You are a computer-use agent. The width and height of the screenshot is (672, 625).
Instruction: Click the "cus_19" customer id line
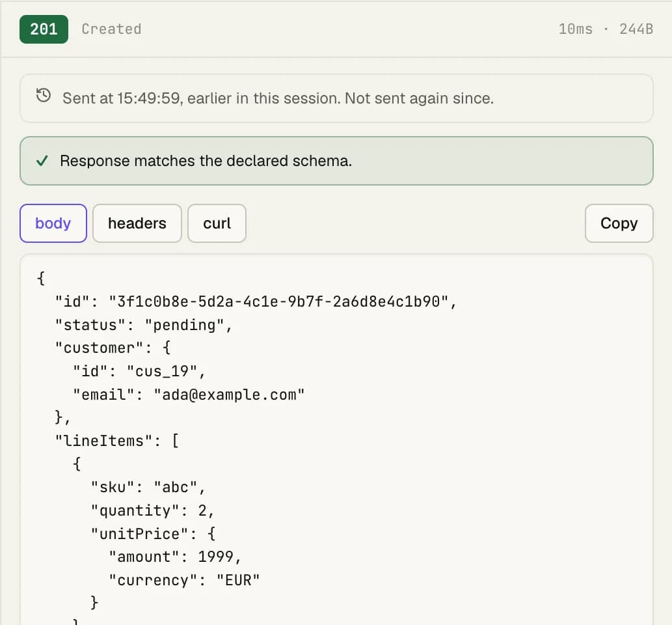(x=139, y=371)
